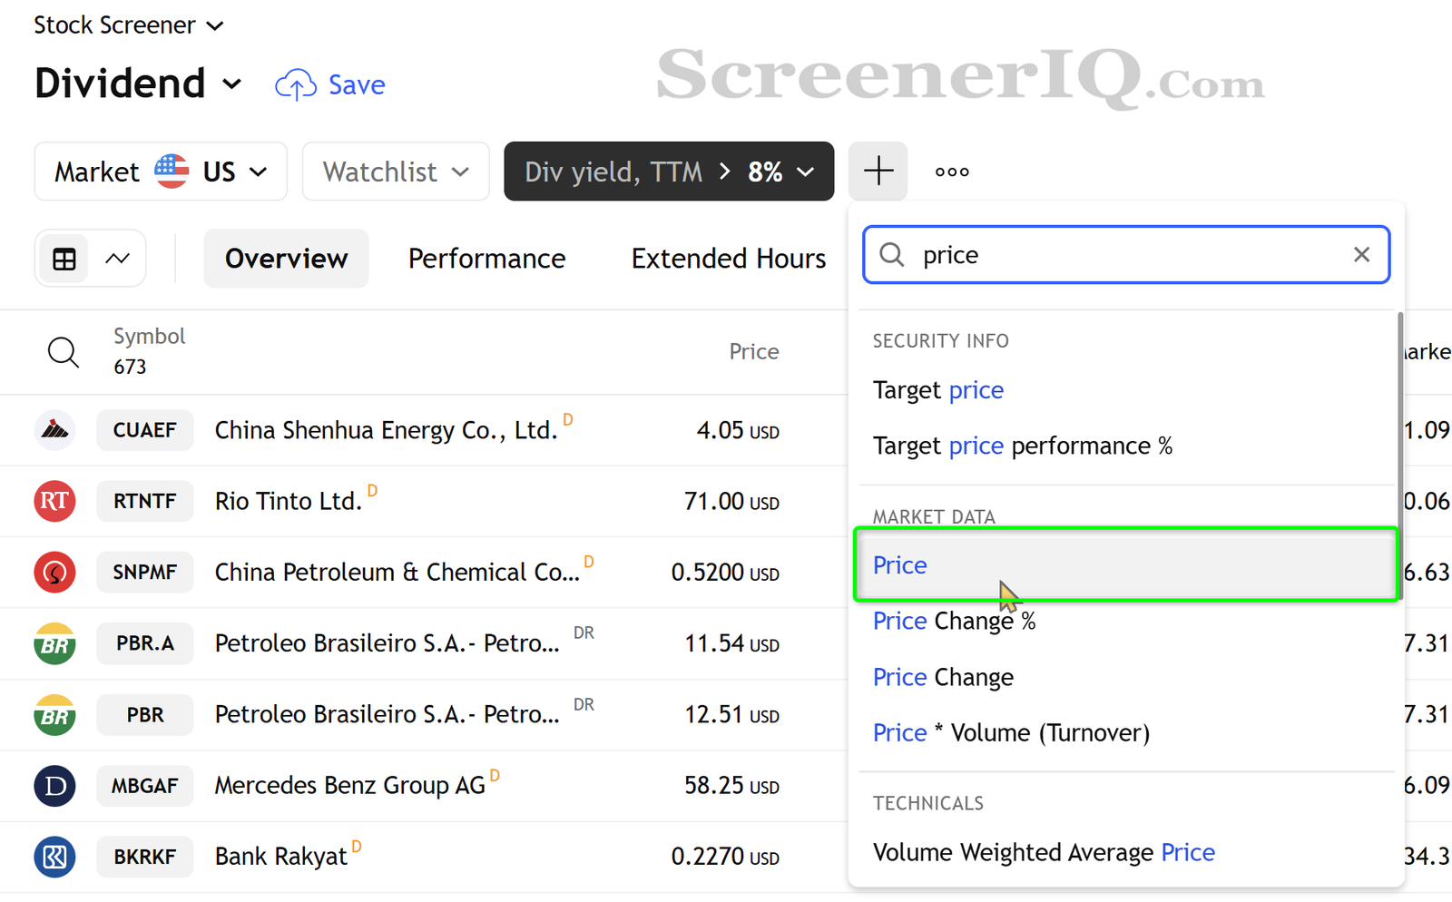Clear the filter search with X icon
Image resolution: width=1452 pixels, height=902 pixels.
pyautogui.click(x=1361, y=255)
